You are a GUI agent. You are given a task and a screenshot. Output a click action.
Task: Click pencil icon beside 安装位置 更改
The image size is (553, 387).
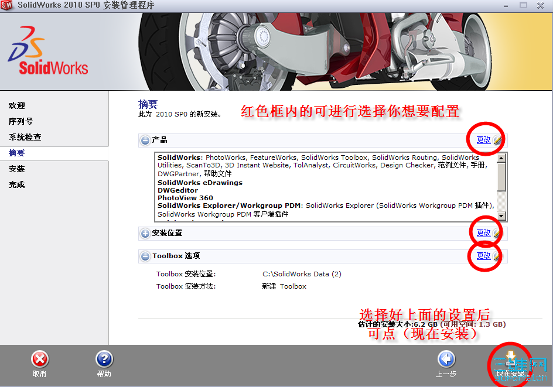tap(497, 234)
